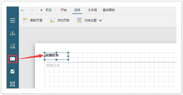Viewport: 183px width, 95px height.
Task: Open the 文本框 tab
Action: [92, 10]
